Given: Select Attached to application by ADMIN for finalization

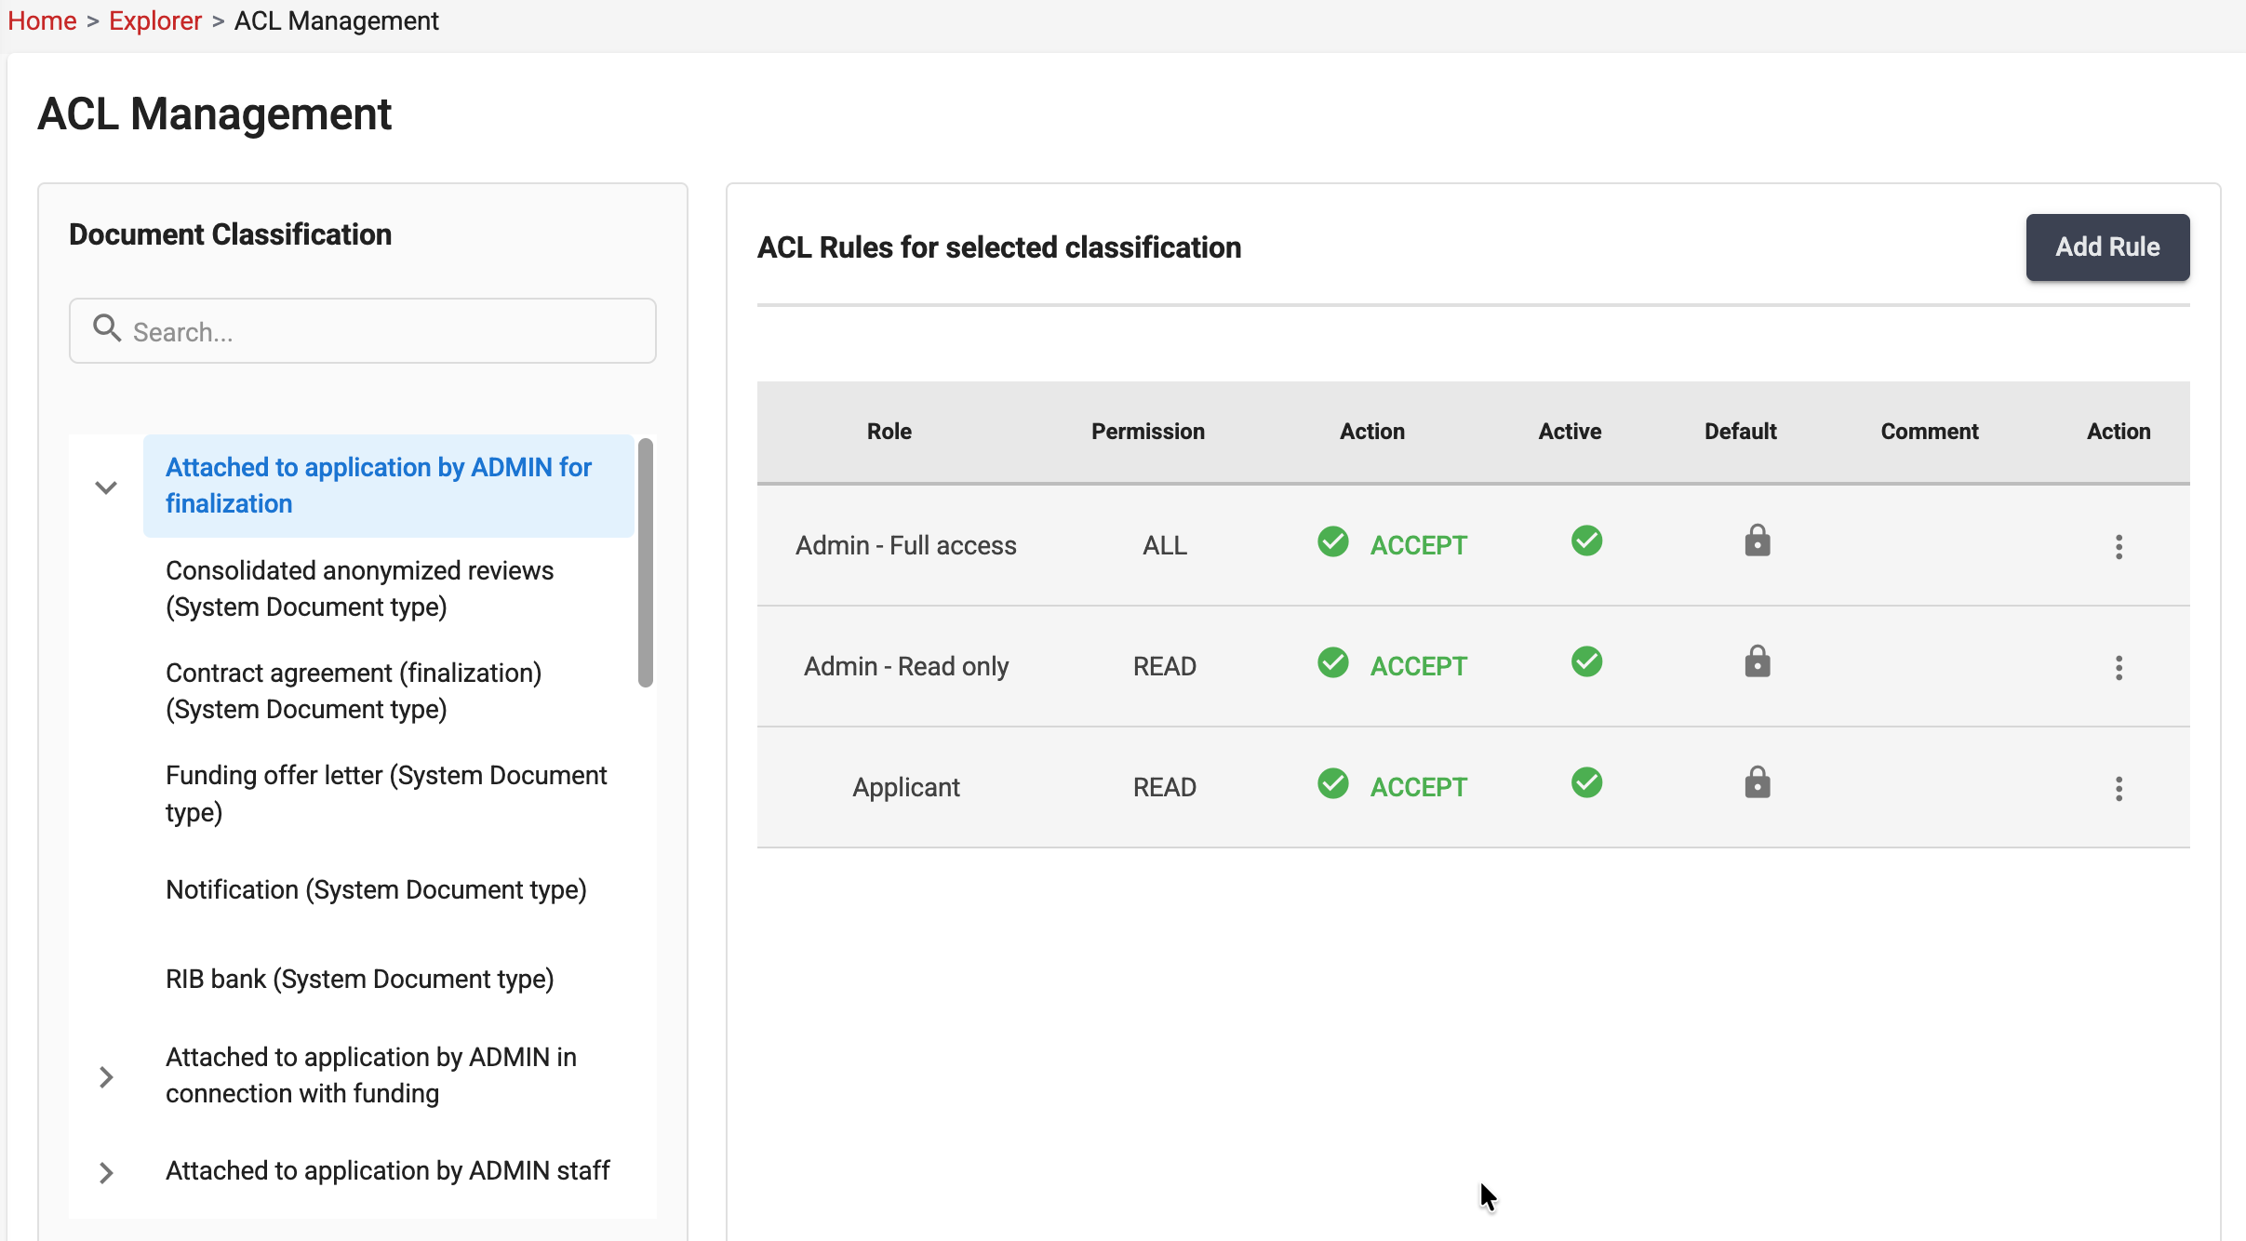Looking at the screenshot, I should click(x=389, y=486).
